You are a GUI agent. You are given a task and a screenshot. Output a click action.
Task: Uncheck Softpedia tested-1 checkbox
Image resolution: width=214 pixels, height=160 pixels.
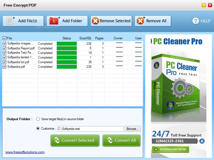click(5, 57)
